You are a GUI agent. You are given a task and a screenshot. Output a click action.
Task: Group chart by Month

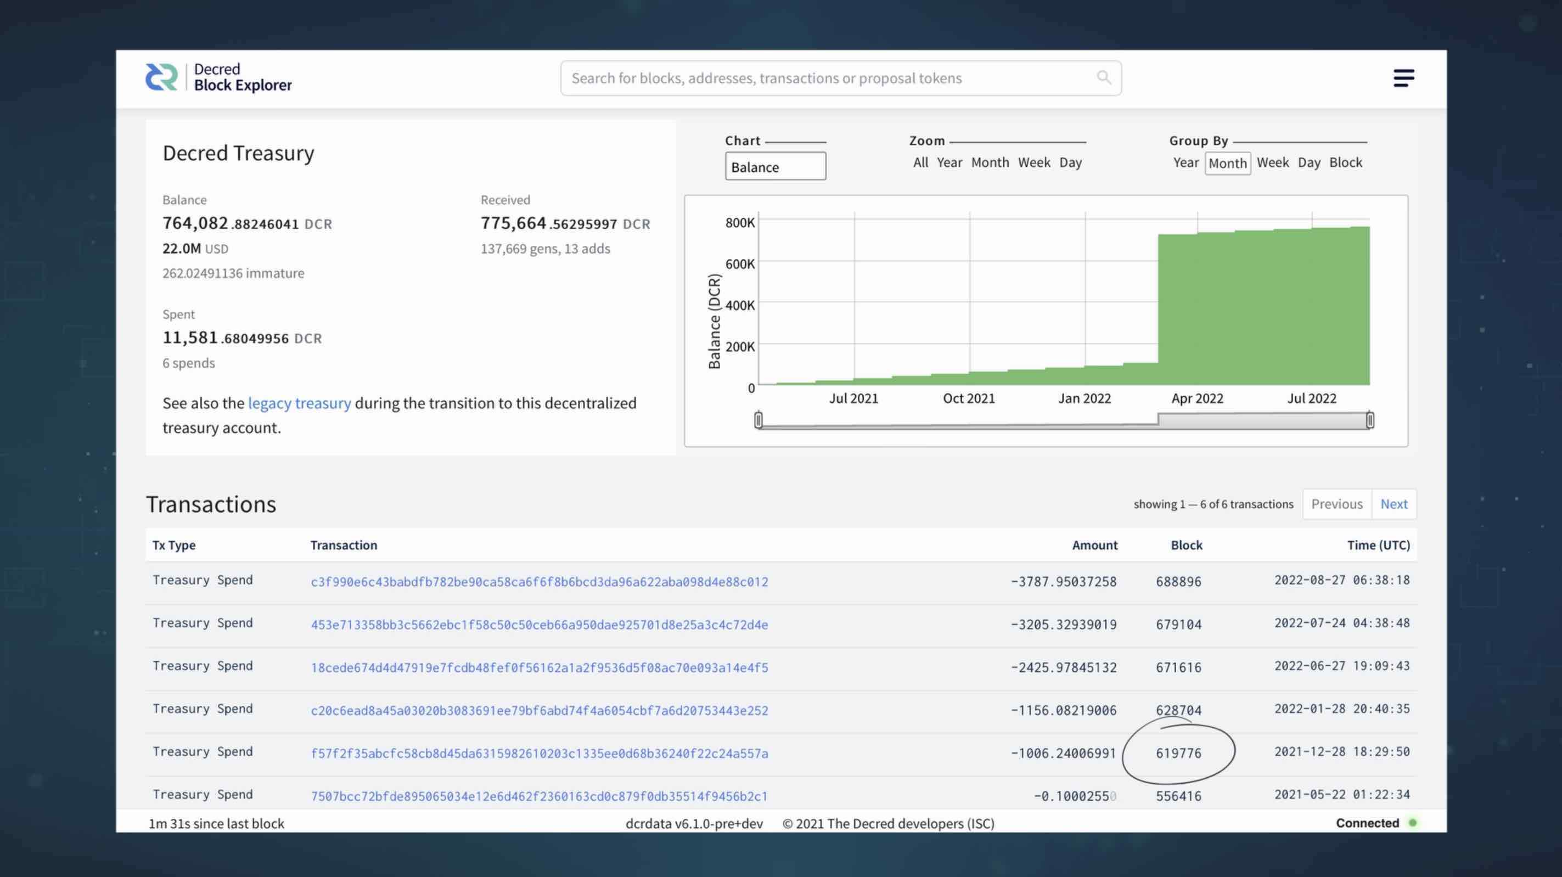(1227, 163)
